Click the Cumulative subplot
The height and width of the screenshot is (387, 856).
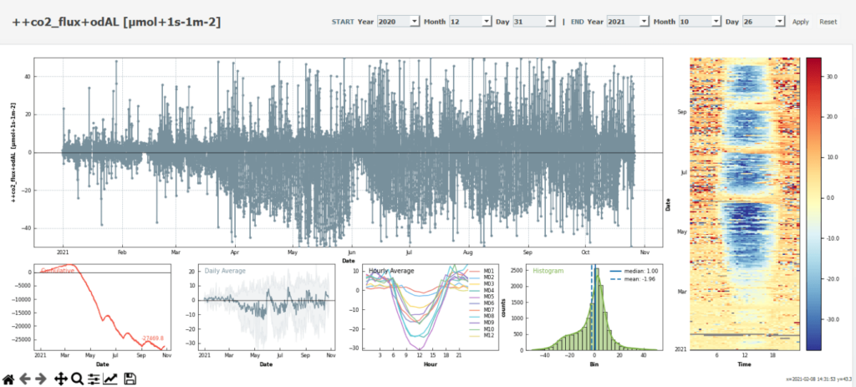coord(102,308)
